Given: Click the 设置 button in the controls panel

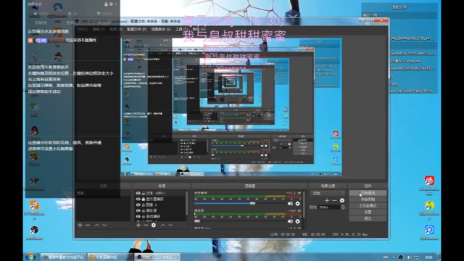Looking at the screenshot, I should (368, 212).
